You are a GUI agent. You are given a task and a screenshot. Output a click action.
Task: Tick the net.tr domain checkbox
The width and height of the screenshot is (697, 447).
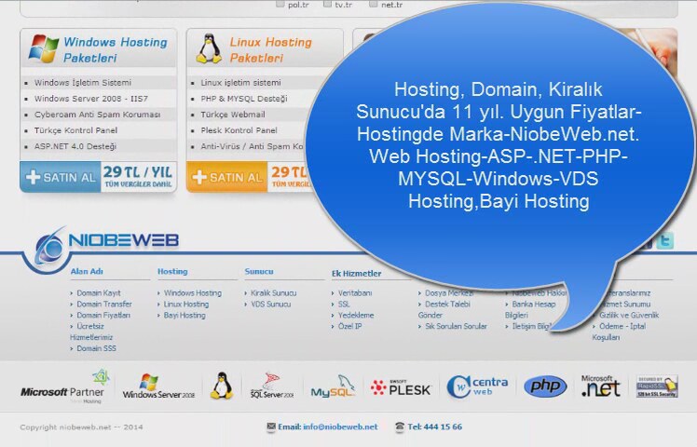(374, 4)
